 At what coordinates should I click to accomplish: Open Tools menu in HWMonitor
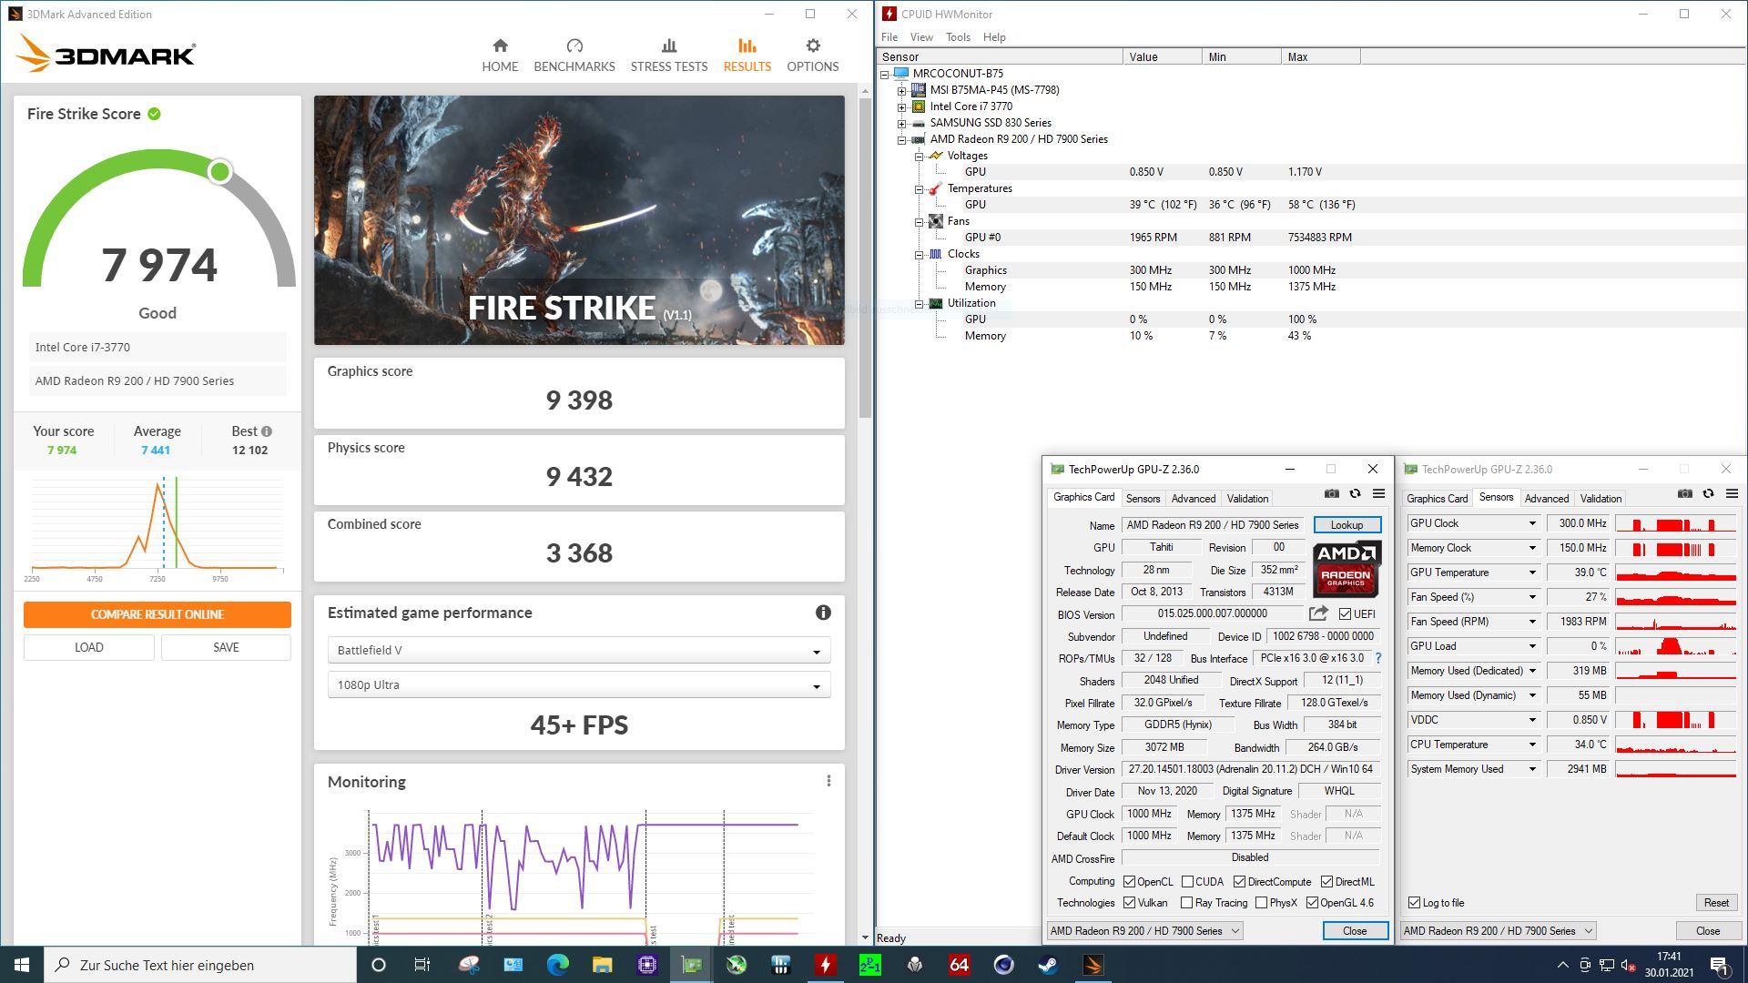pyautogui.click(x=958, y=37)
